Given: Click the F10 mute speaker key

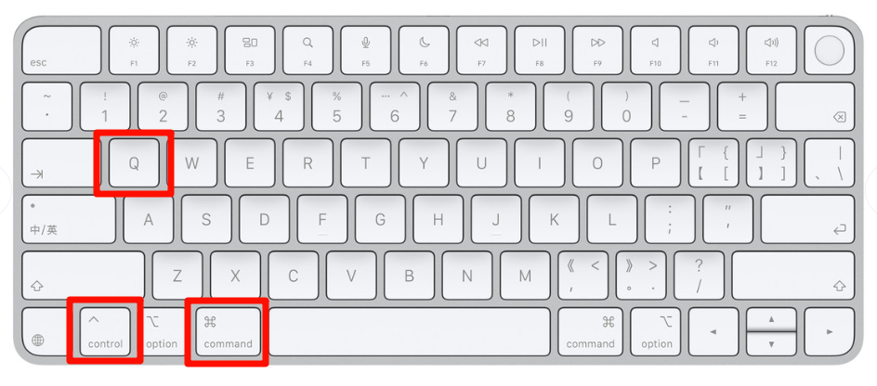Looking at the screenshot, I should click(656, 50).
